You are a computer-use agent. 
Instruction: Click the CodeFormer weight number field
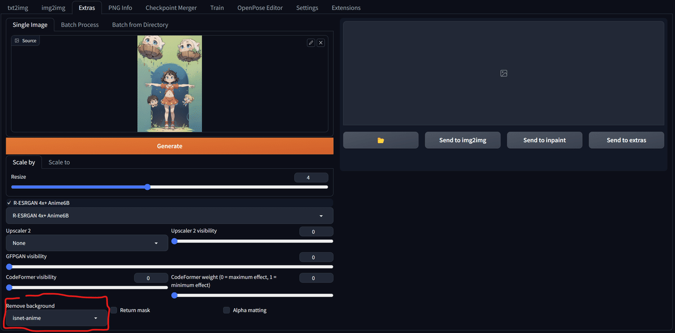(316, 278)
